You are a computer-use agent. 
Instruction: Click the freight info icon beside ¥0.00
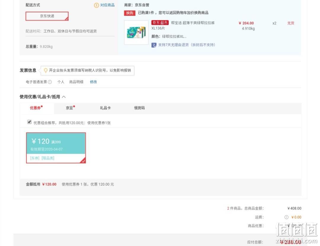287,217
